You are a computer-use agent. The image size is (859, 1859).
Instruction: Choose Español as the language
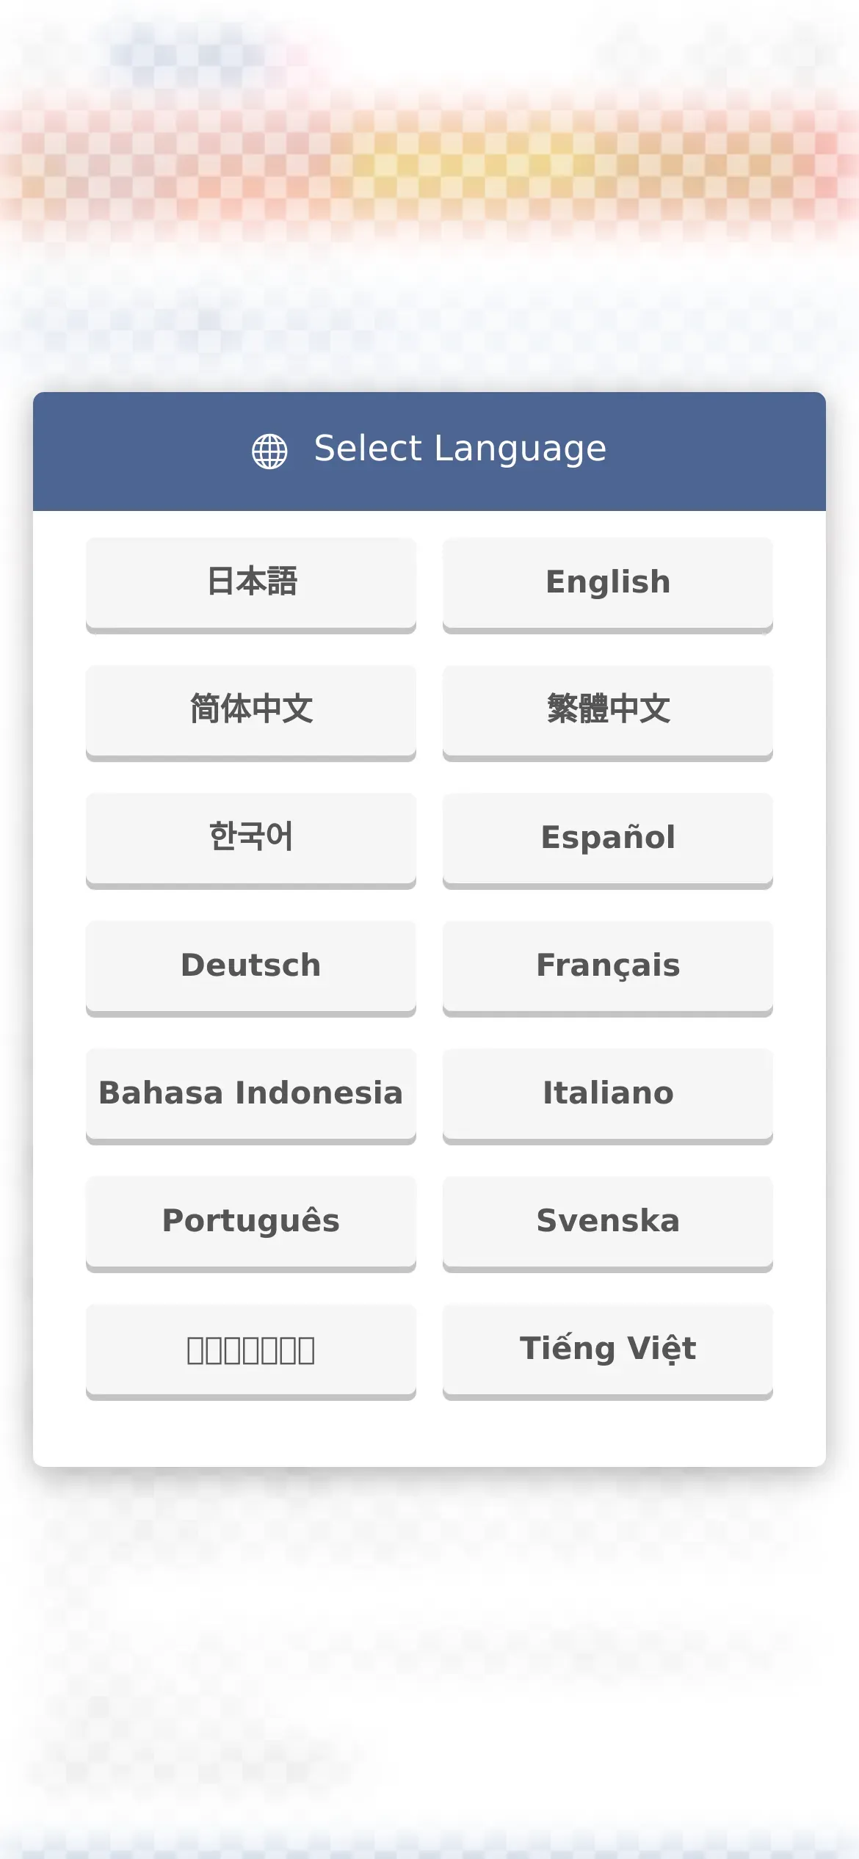608,841
